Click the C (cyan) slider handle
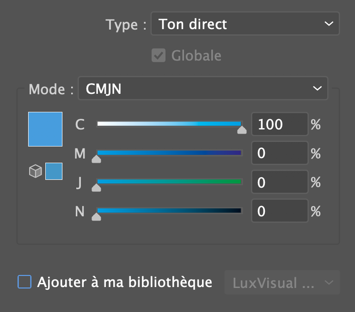Screen dimensions: 355x312 [242, 130]
